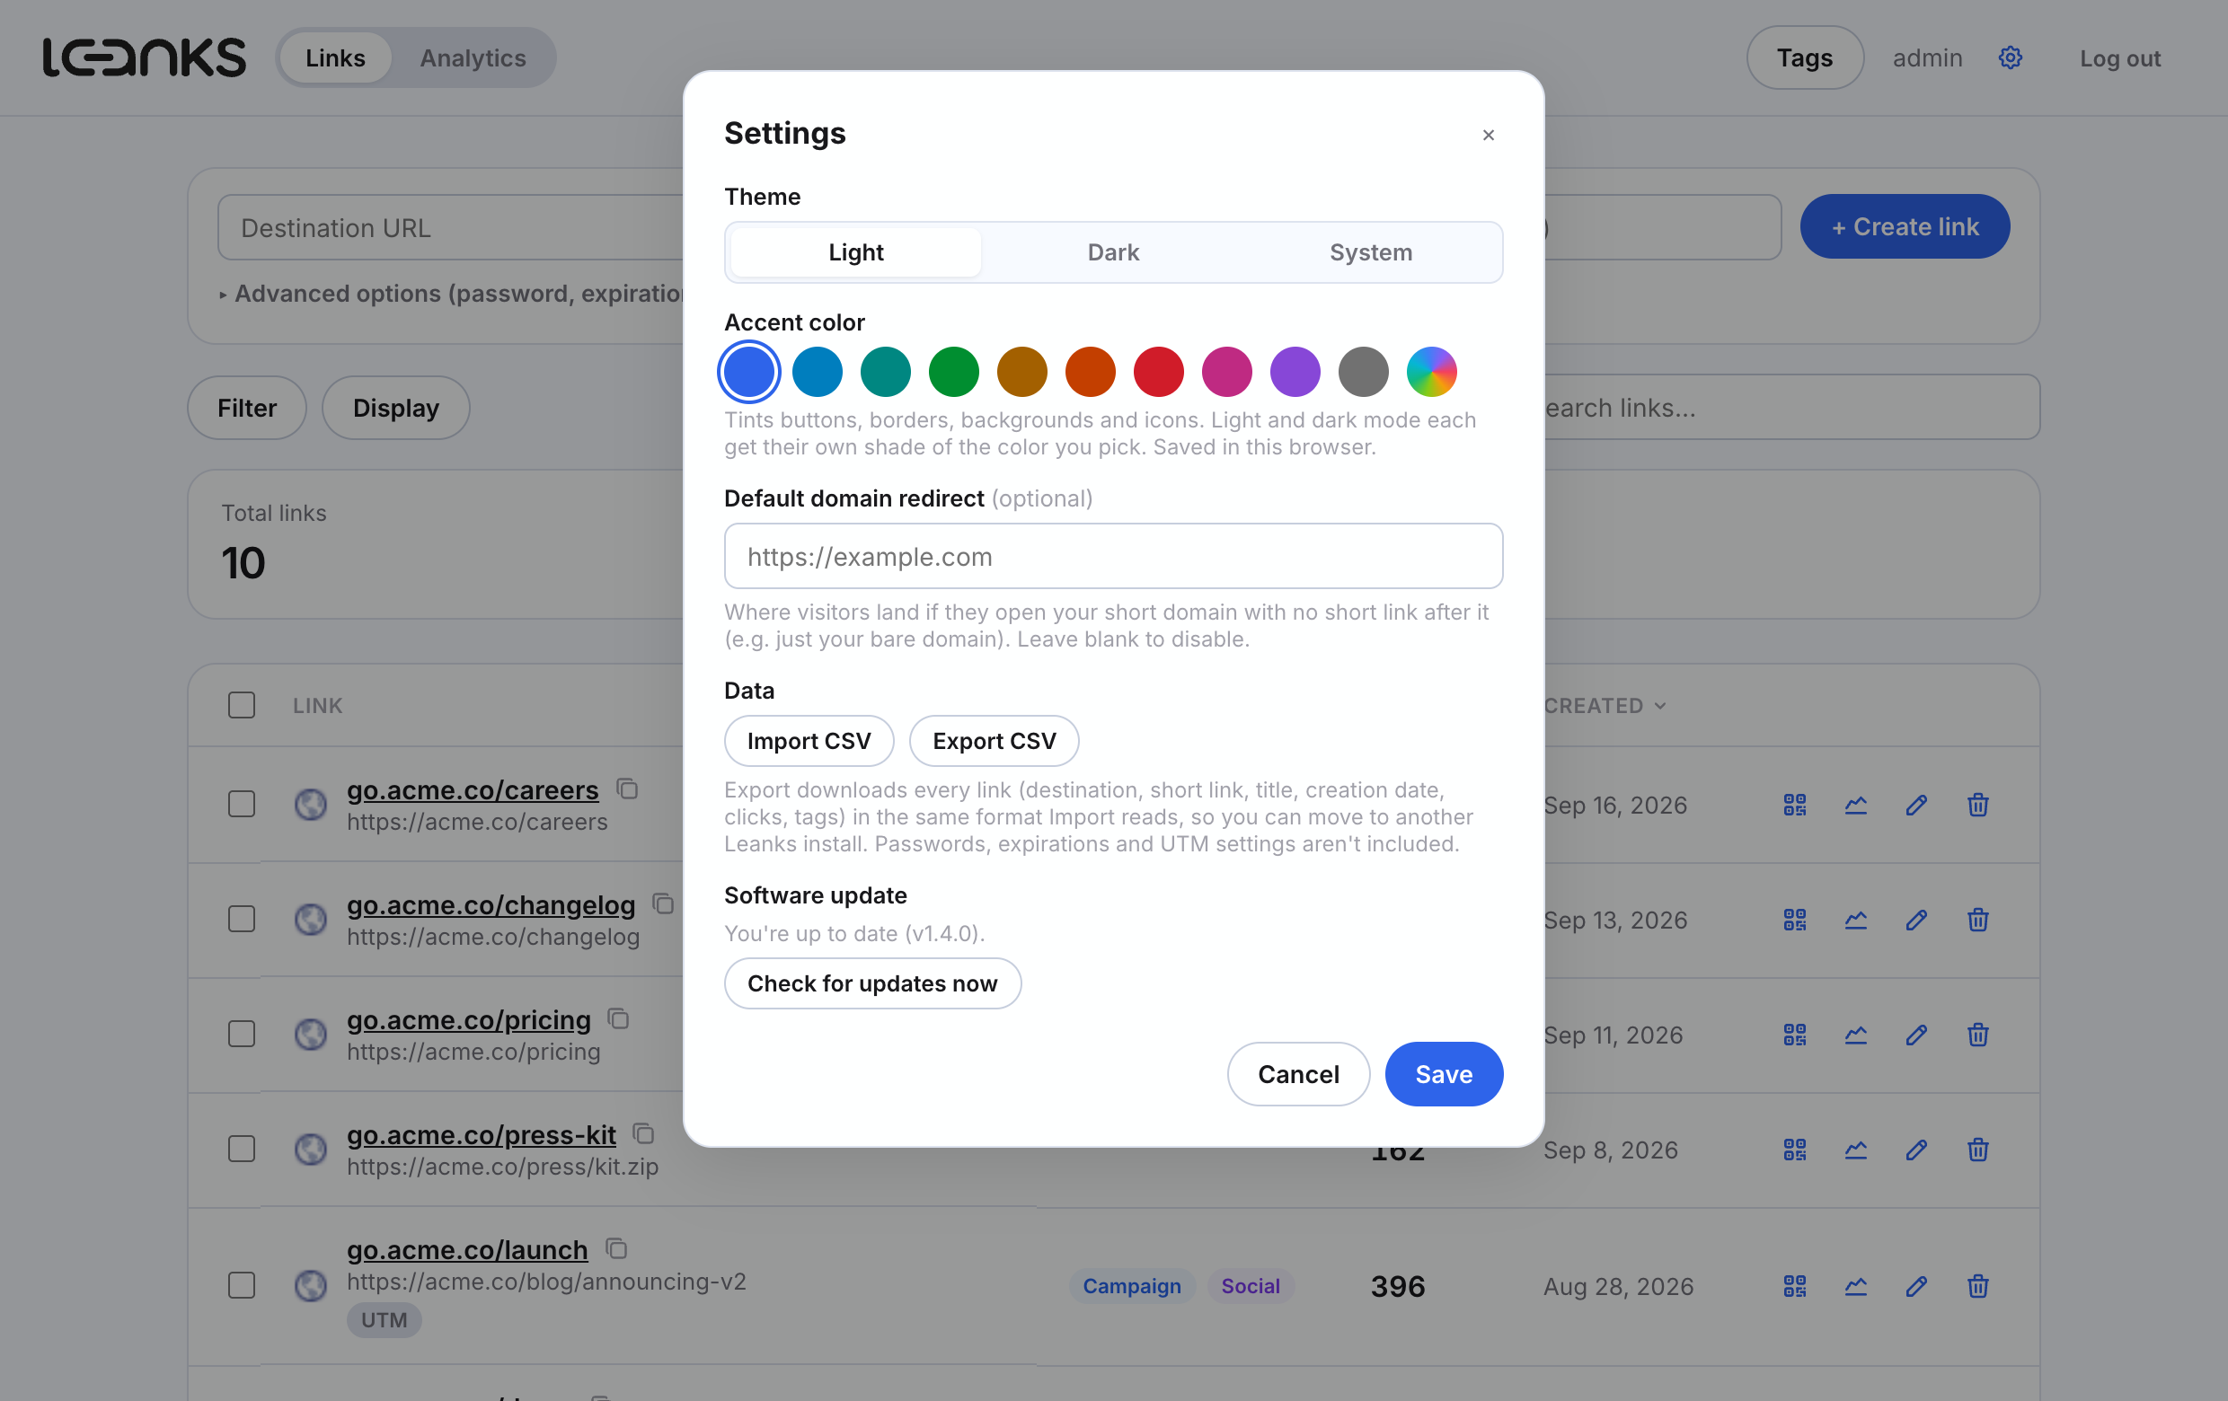Copy the go.acme.co/launch short link
The width and height of the screenshot is (2228, 1401).
coord(616,1248)
